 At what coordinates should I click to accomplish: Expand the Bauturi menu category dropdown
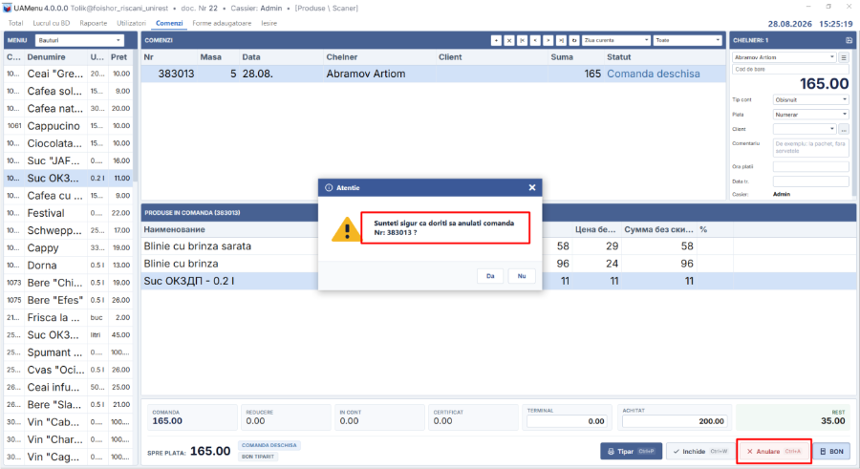pyautogui.click(x=80, y=40)
